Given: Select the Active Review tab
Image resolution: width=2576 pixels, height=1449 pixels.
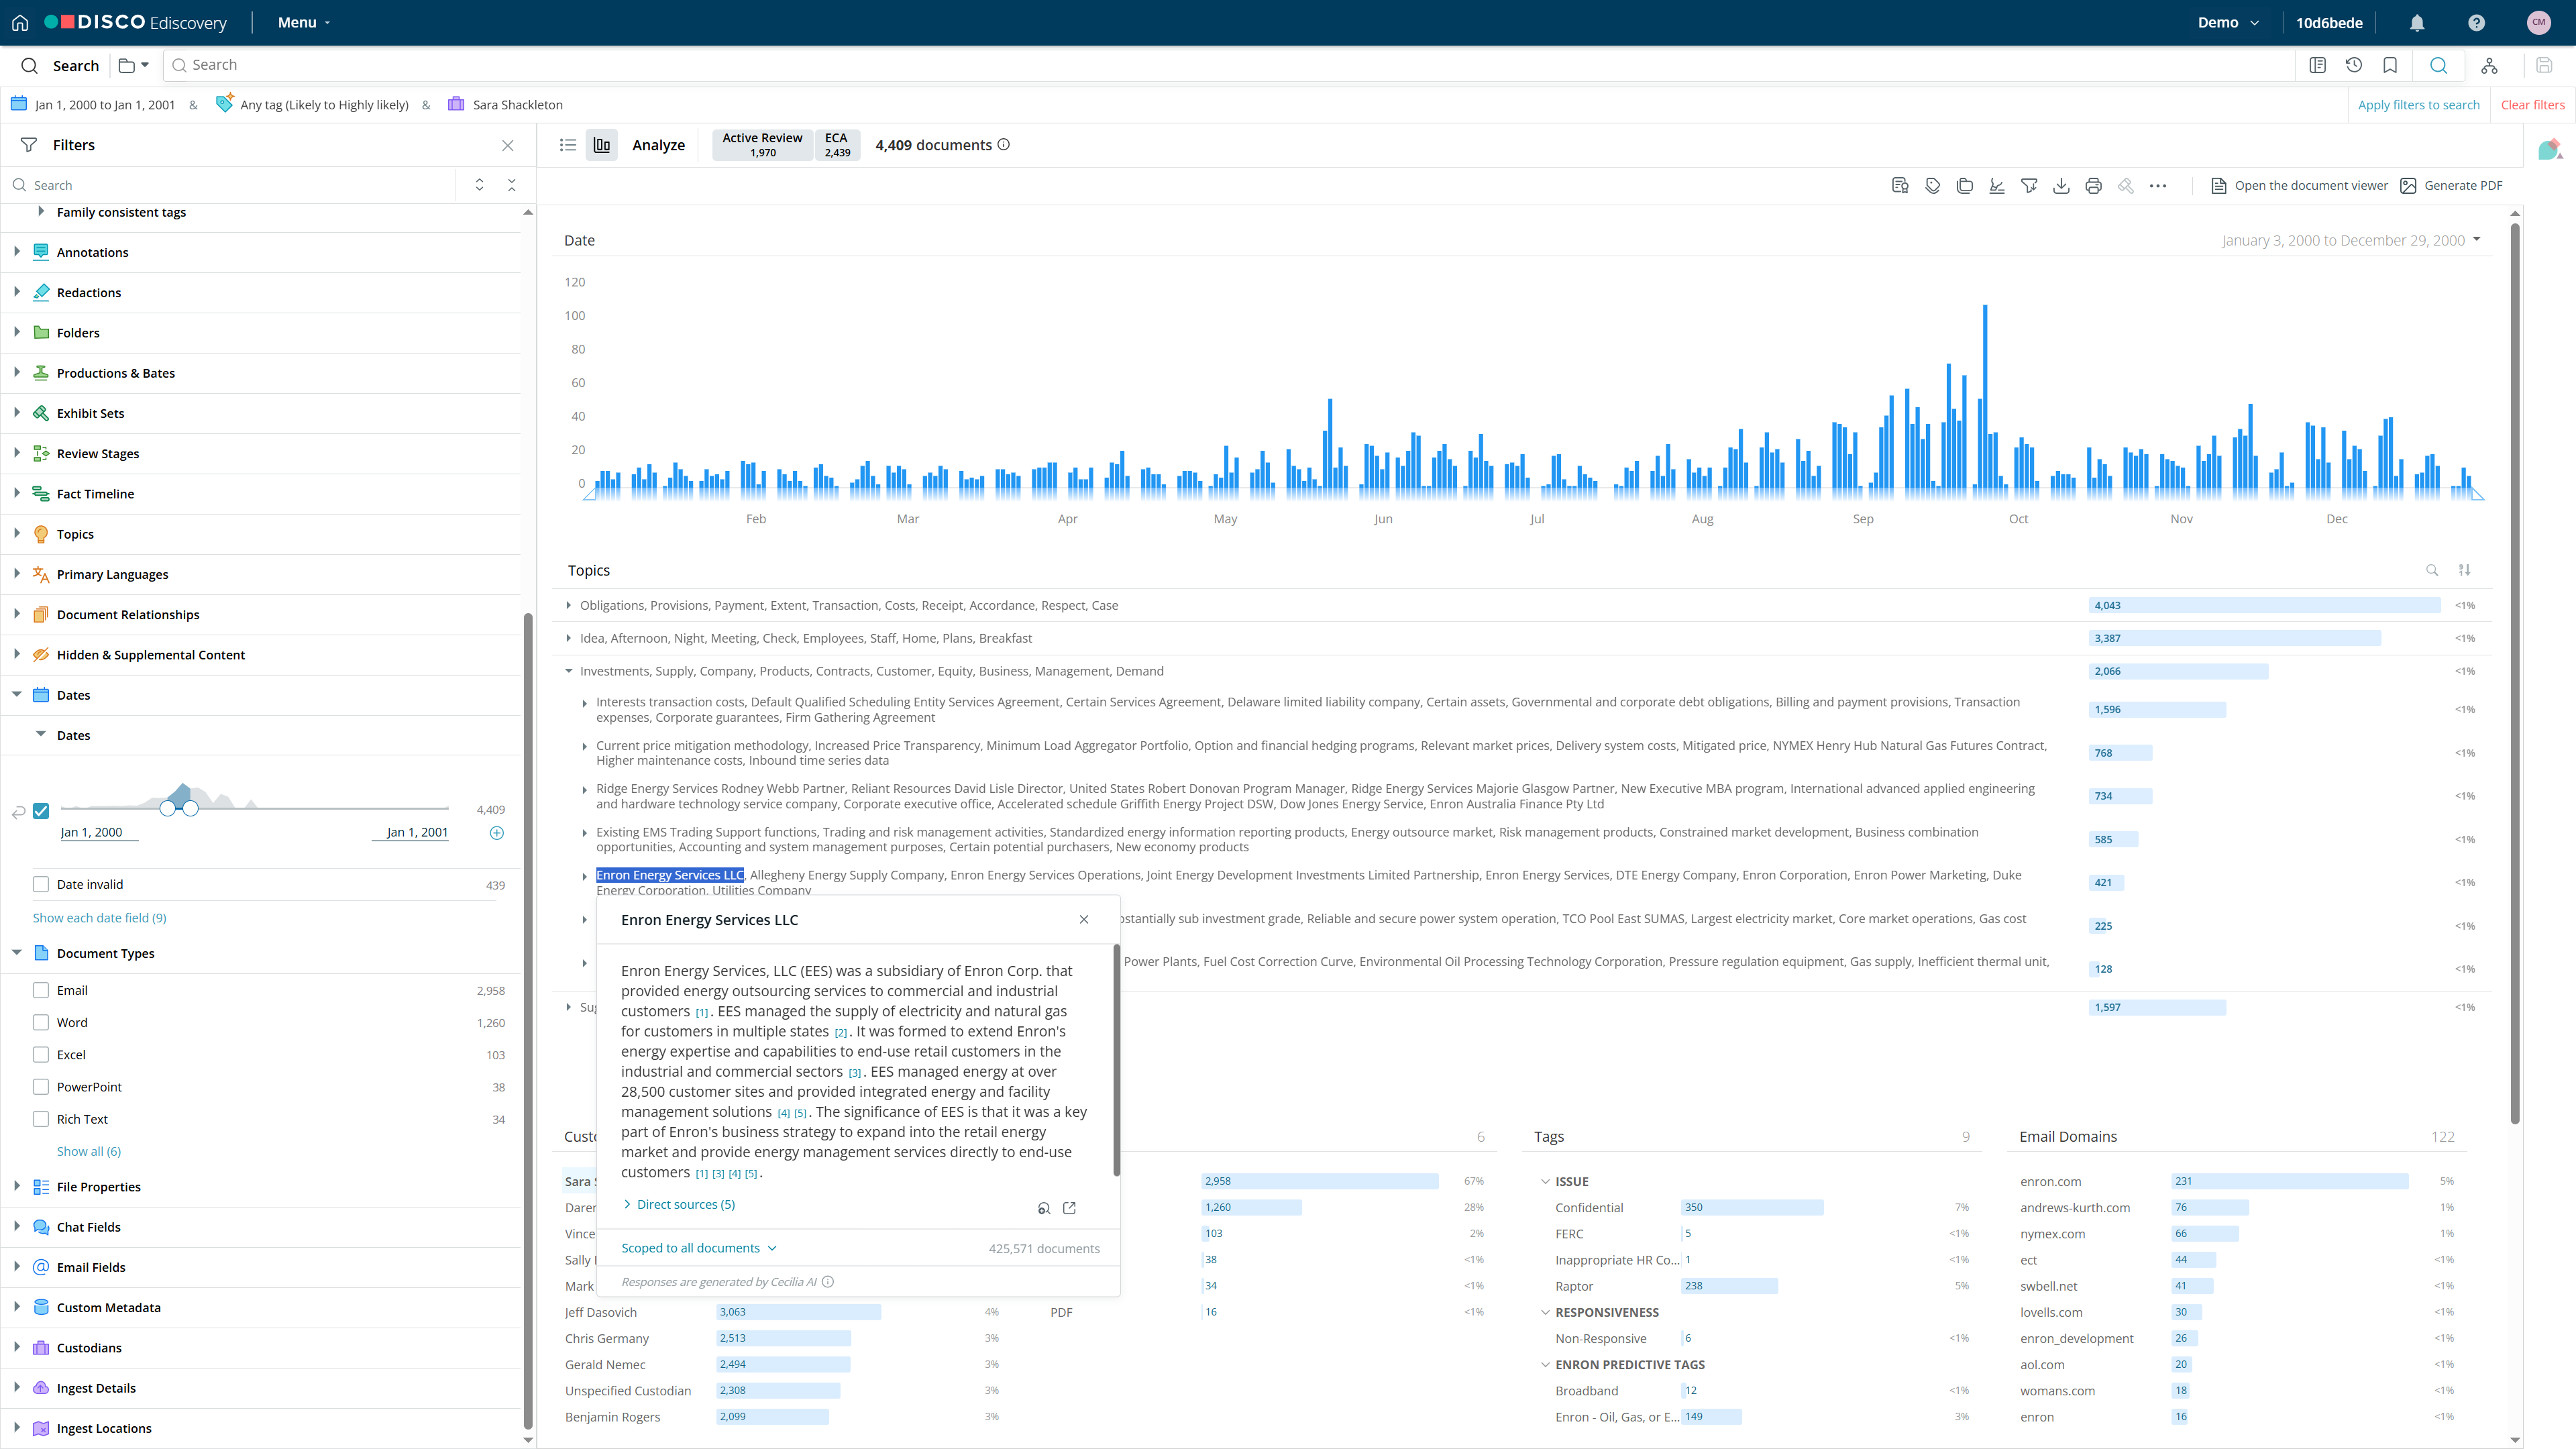Looking at the screenshot, I should point(762,145).
